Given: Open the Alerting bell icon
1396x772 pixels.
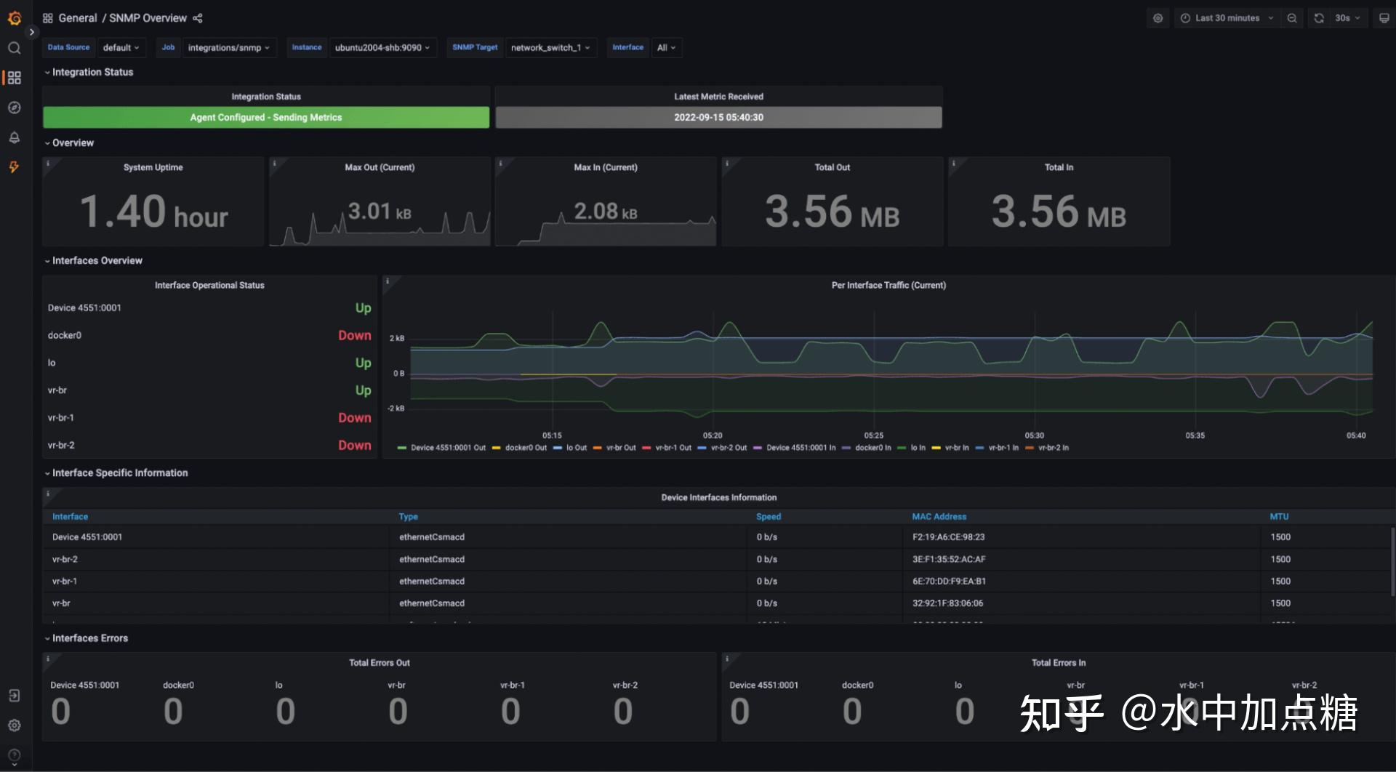Looking at the screenshot, I should pyautogui.click(x=15, y=137).
